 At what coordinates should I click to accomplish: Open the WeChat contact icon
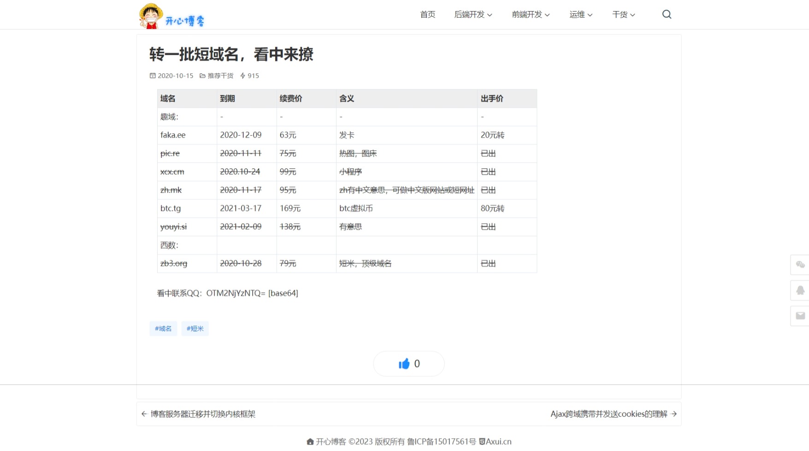(800, 265)
